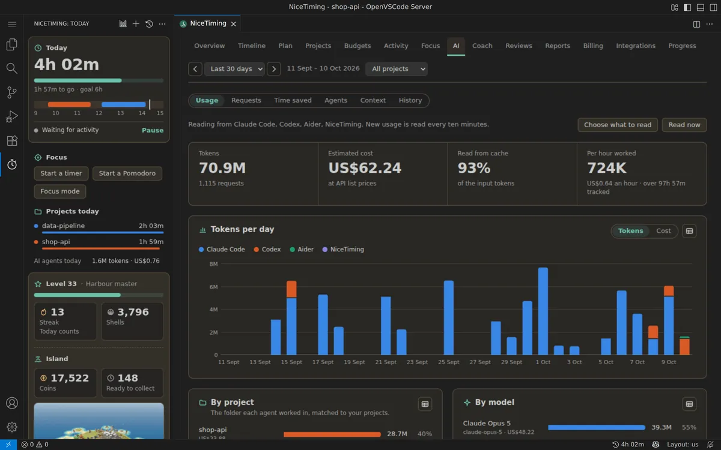Open more actions in NiceTiming sidebar header
The width and height of the screenshot is (721, 450).
coord(162,24)
